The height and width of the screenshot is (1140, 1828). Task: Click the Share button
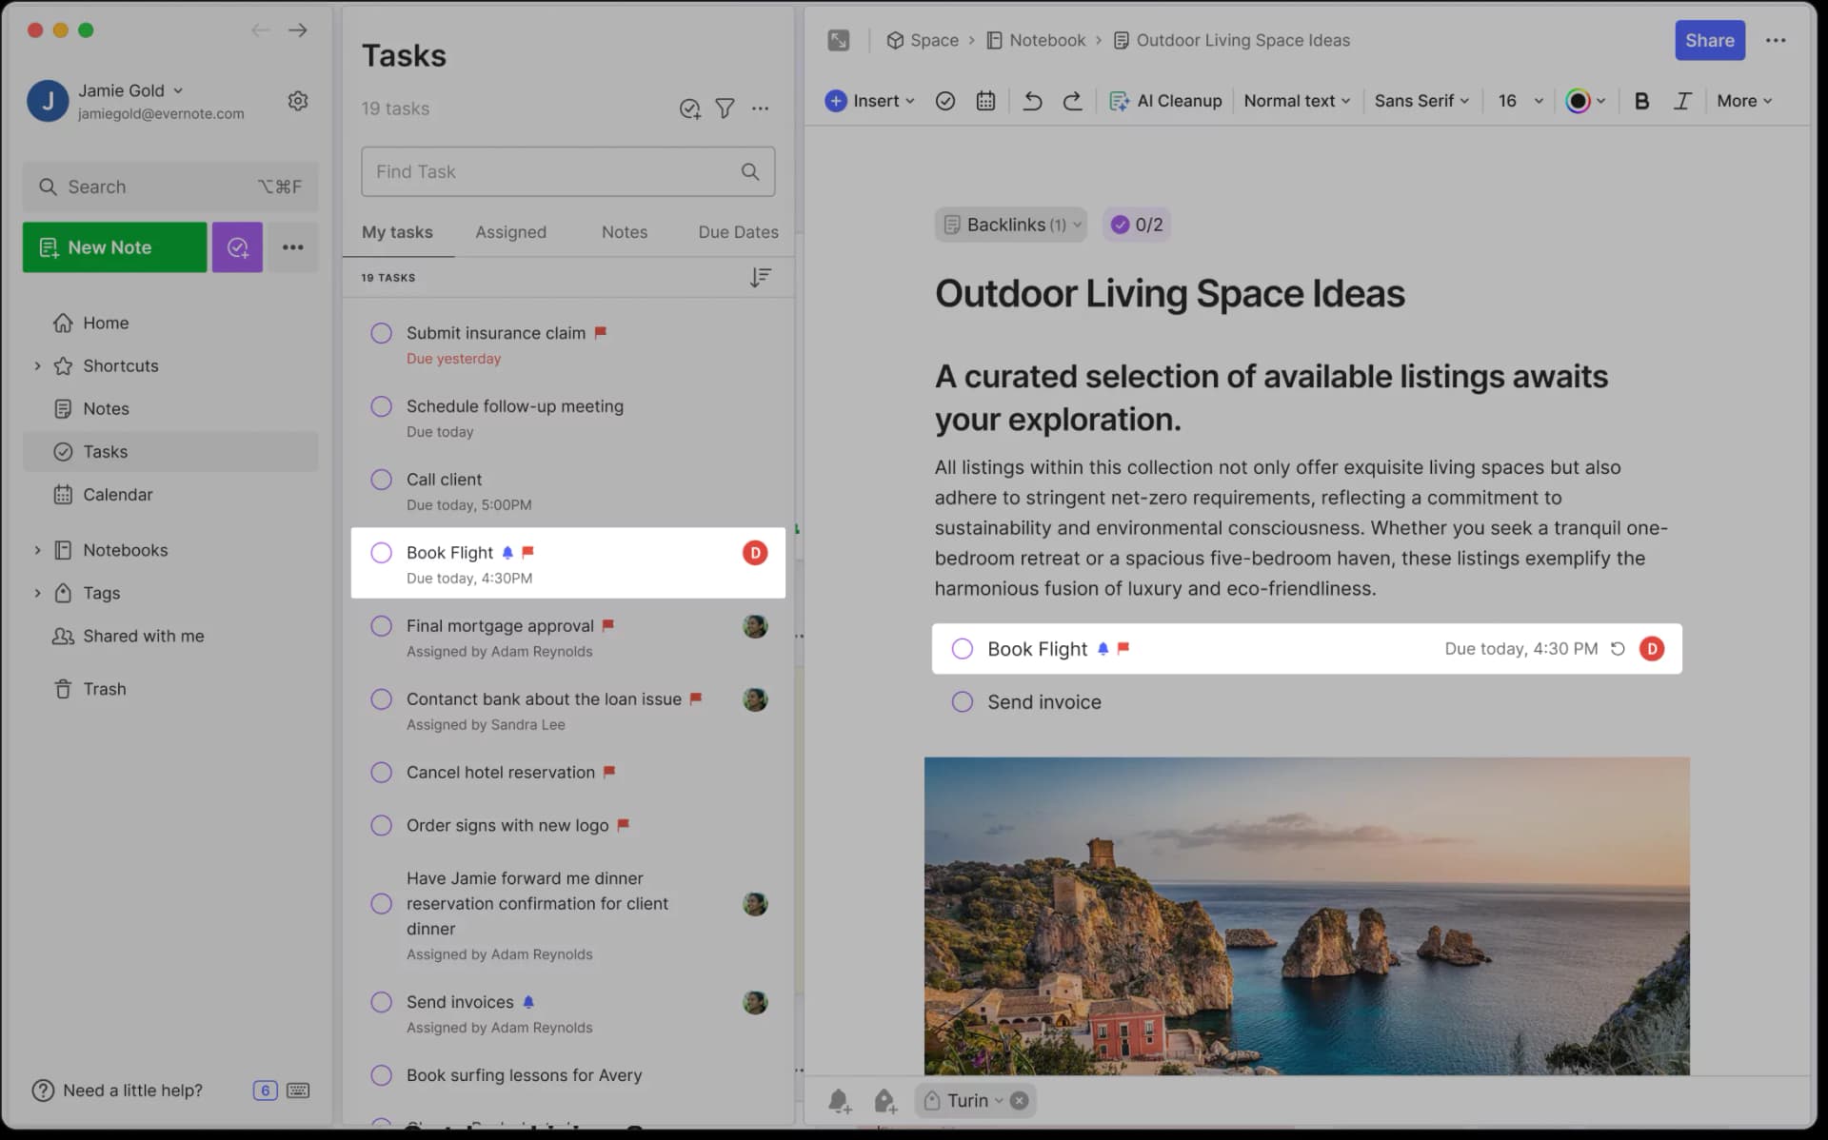(1709, 40)
